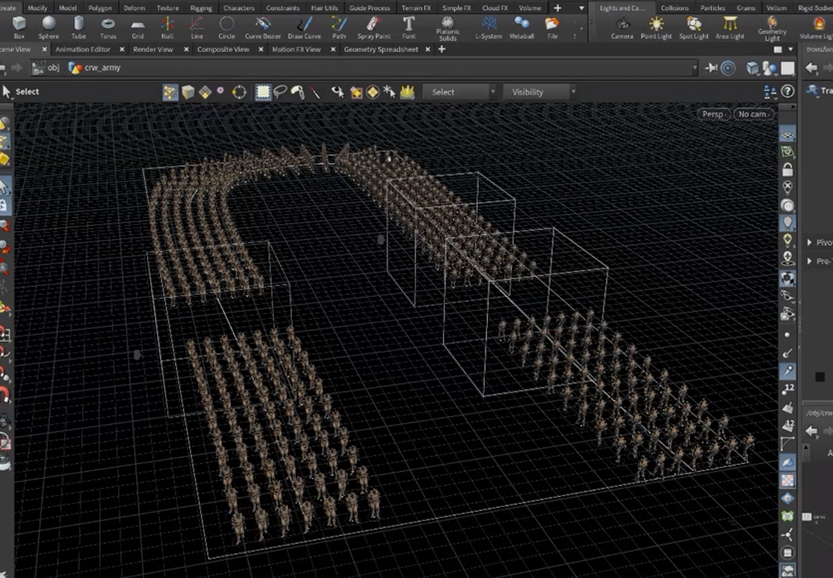This screenshot has width=833, height=578.
Task: Activate the Draw Curve tool
Action: (x=304, y=28)
